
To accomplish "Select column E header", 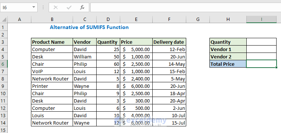I will point(136,19).
